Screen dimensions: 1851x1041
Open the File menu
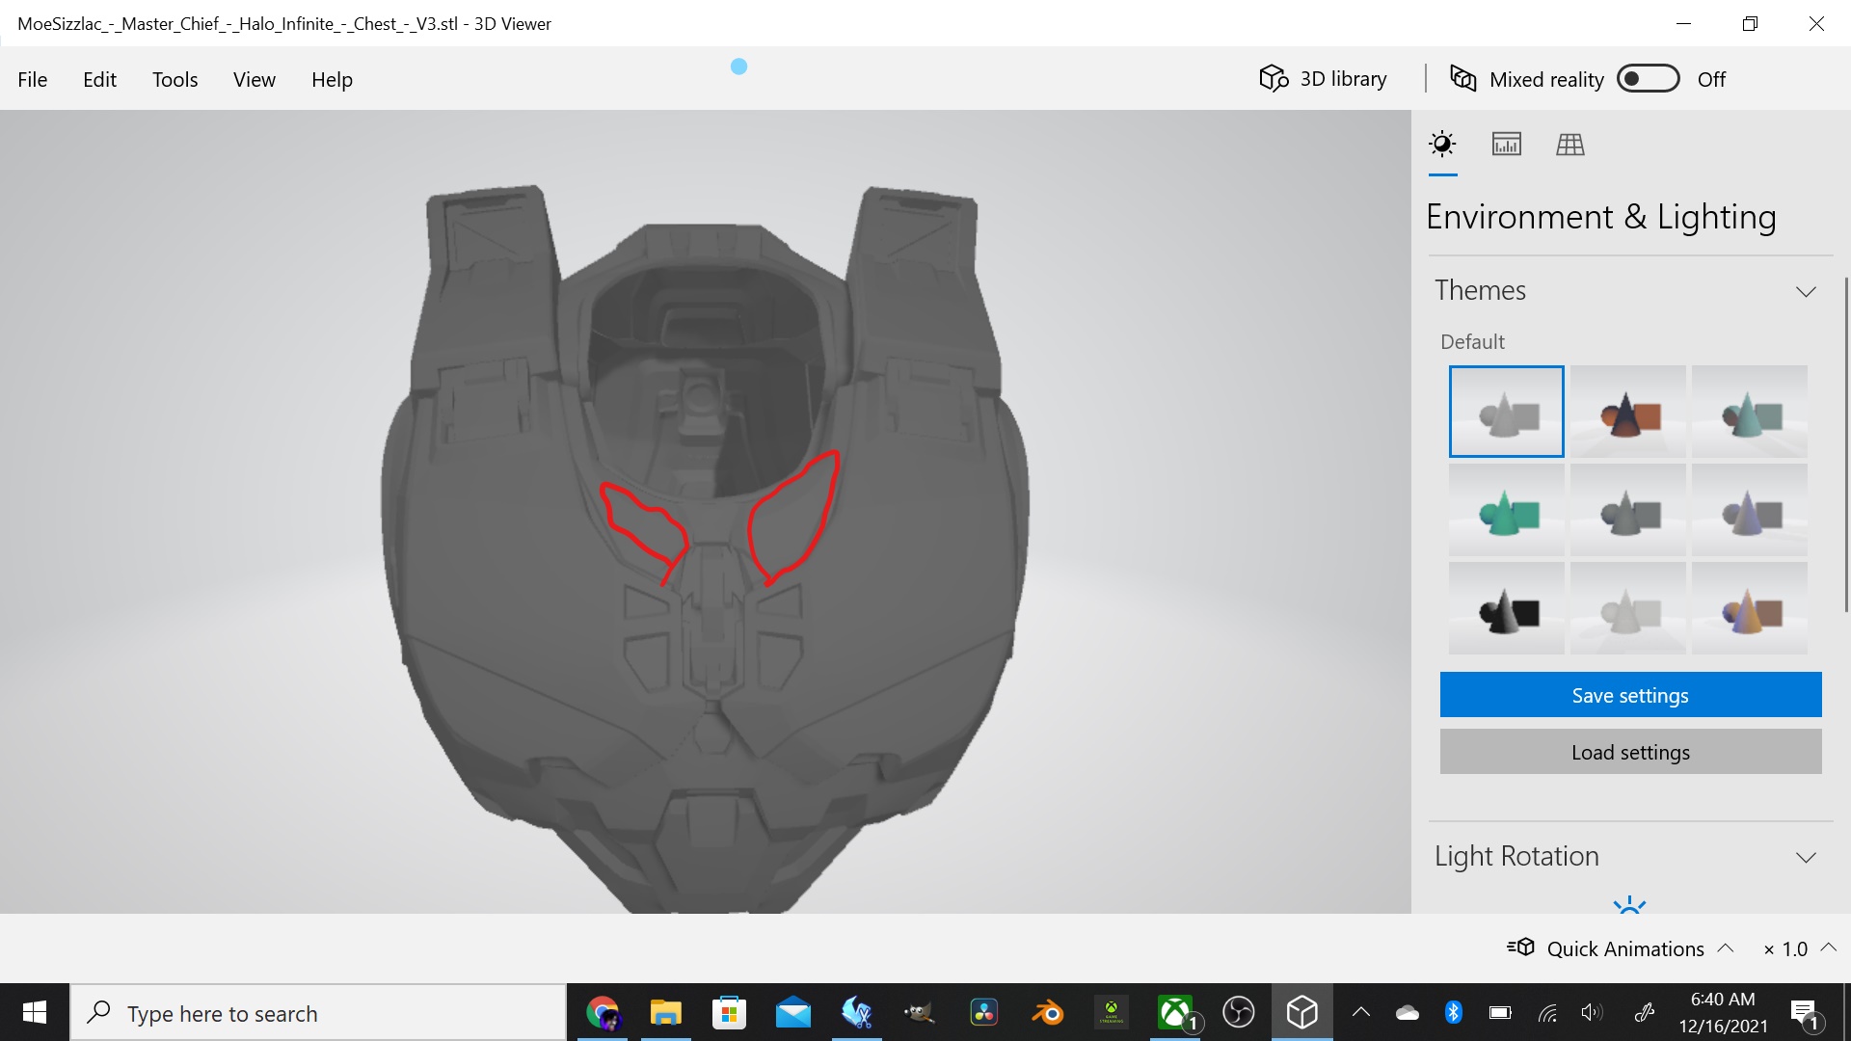32,79
